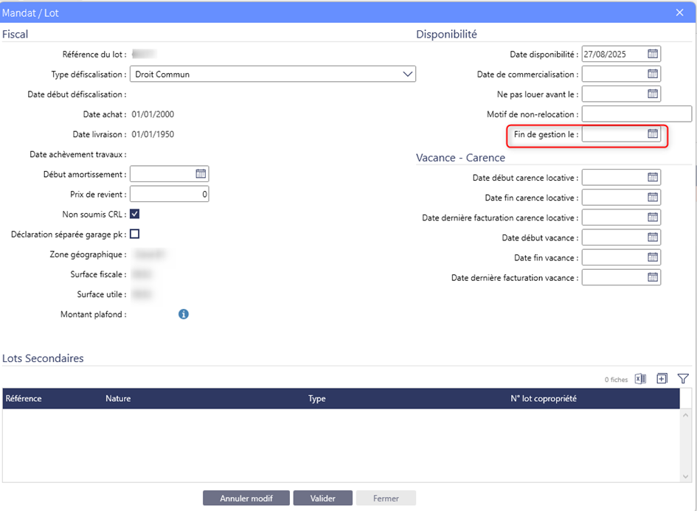This screenshot has width=697, height=511.
Task: Click the Prix de revient input field
Action: 169,194
